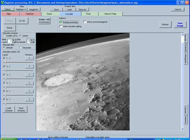Click Save as project button
The width and height of the screenshot is (190, 140).
pyautogui.click(x=82, y=9)
